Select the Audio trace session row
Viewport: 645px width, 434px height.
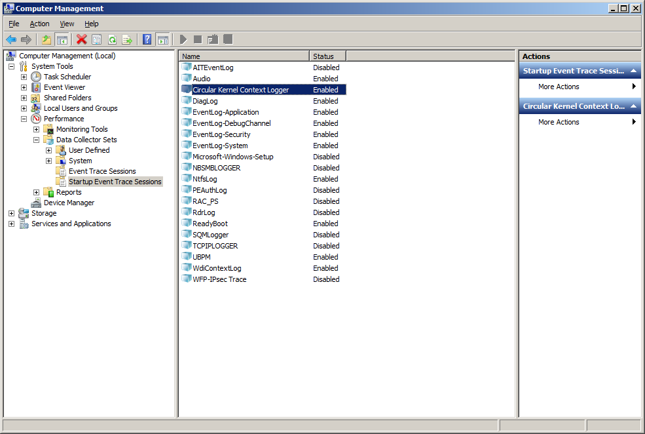coord(263,79)
